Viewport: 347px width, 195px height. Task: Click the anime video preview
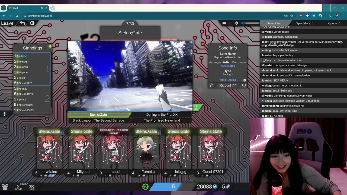tap(130, 76)
